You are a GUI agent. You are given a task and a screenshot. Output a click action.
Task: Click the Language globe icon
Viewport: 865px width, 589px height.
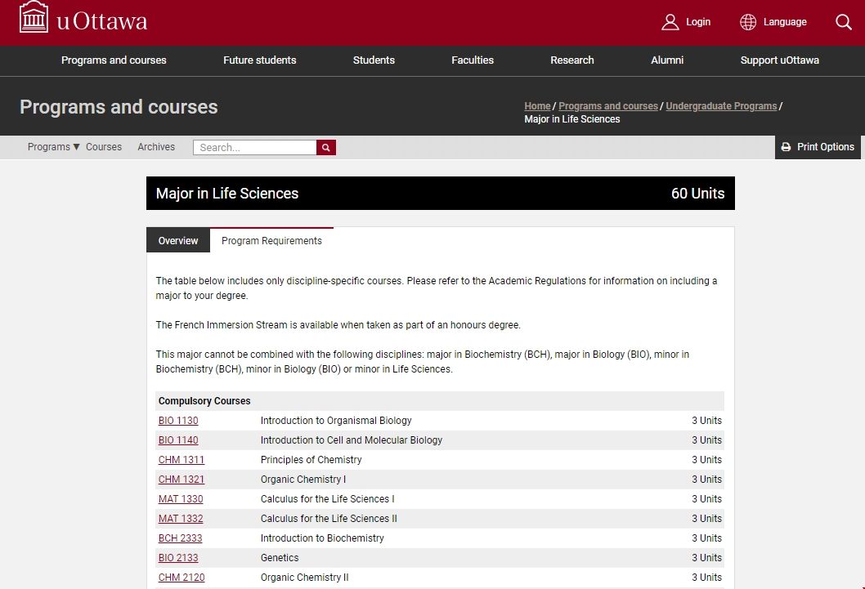748,22
